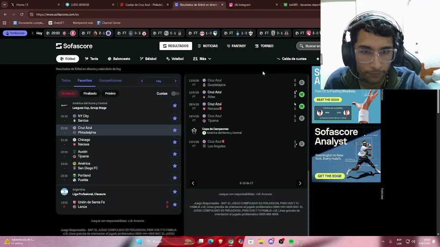Open Spotify from the taskbar
The width and height of the screenshot is (440, 247).
point(291,242)
